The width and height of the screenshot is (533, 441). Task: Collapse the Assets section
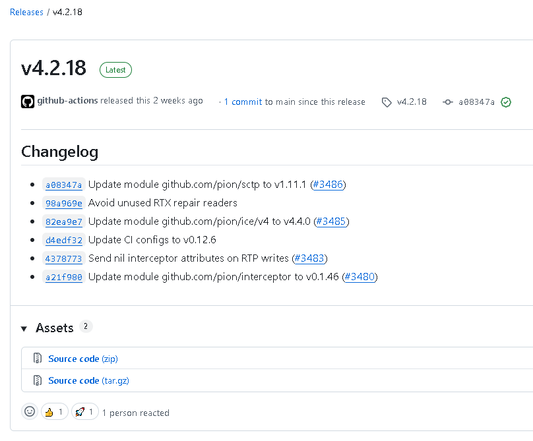point(24,328)
